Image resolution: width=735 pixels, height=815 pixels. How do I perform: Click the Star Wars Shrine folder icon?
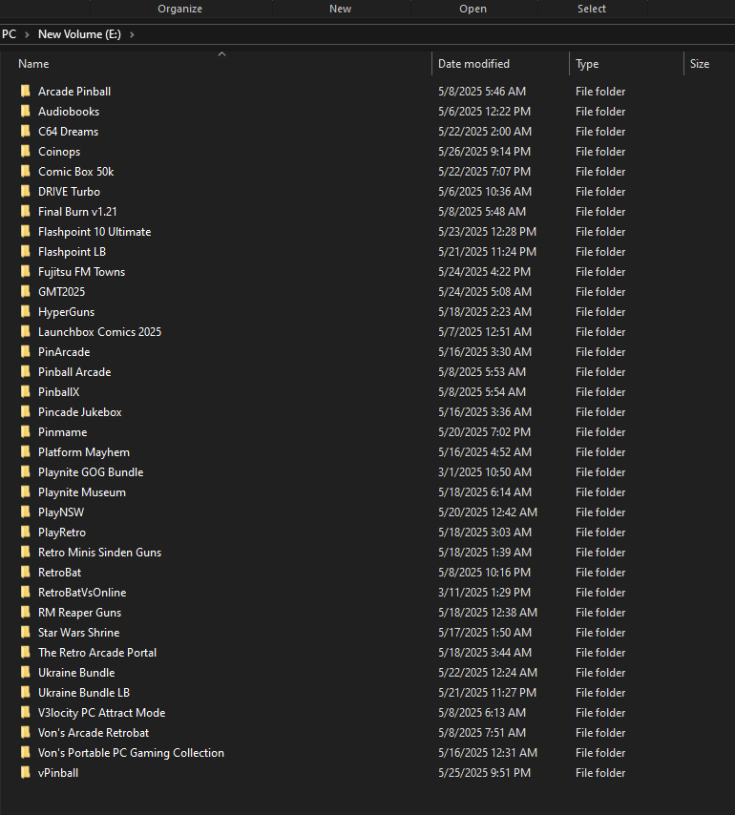click(x=25, y=633)
